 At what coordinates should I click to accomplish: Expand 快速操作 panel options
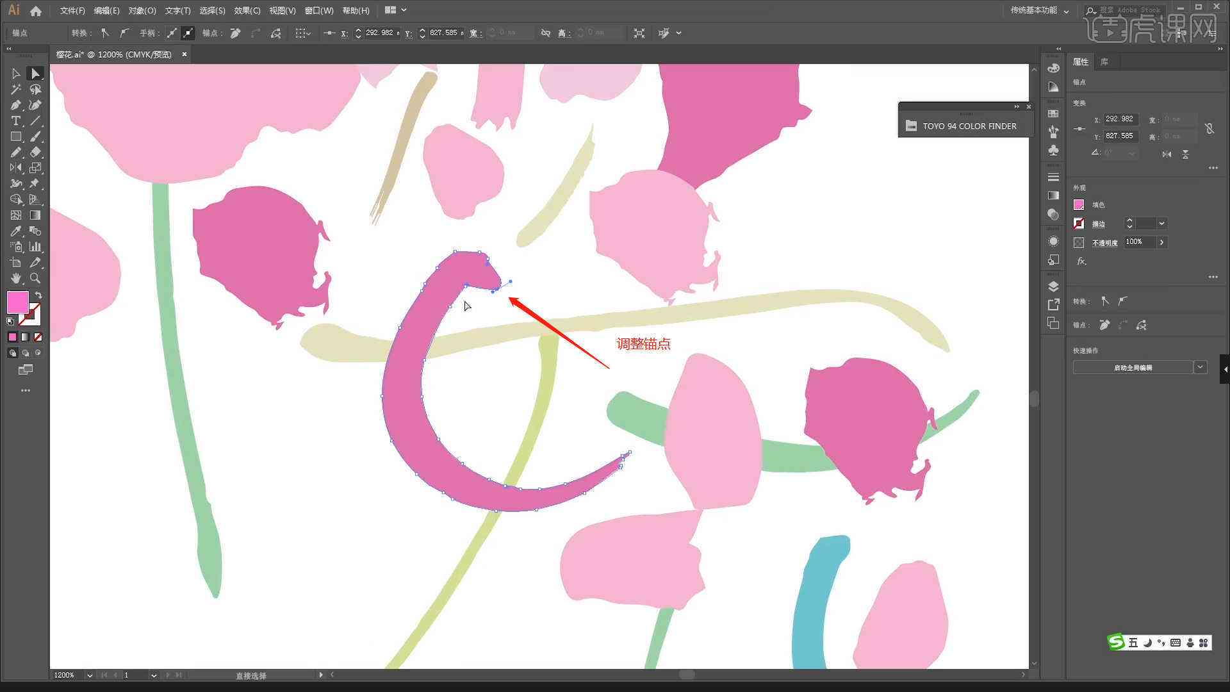click(x=1201, y=368)
